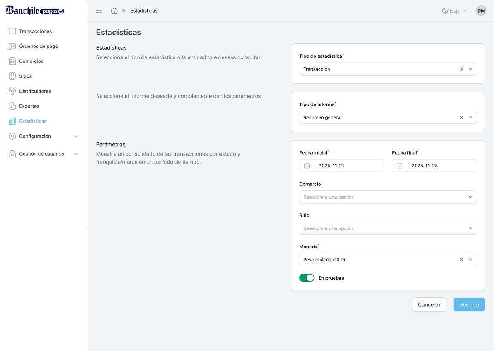The image size is (494, 351).
Task: Click the Órdenes de pago sidebar icon
Action: 12,46
